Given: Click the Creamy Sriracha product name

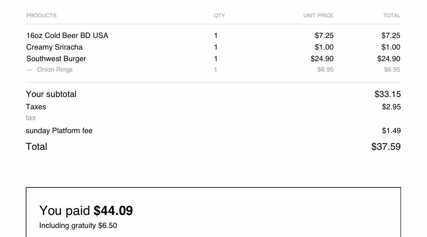Looking at the screenshot, I should click(54, 47).
